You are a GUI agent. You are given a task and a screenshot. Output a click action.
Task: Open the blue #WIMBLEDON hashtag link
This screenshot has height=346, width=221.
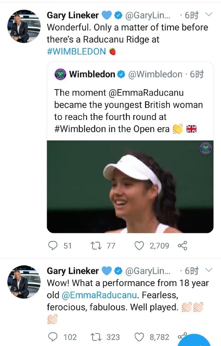click(x=76, y=52)
